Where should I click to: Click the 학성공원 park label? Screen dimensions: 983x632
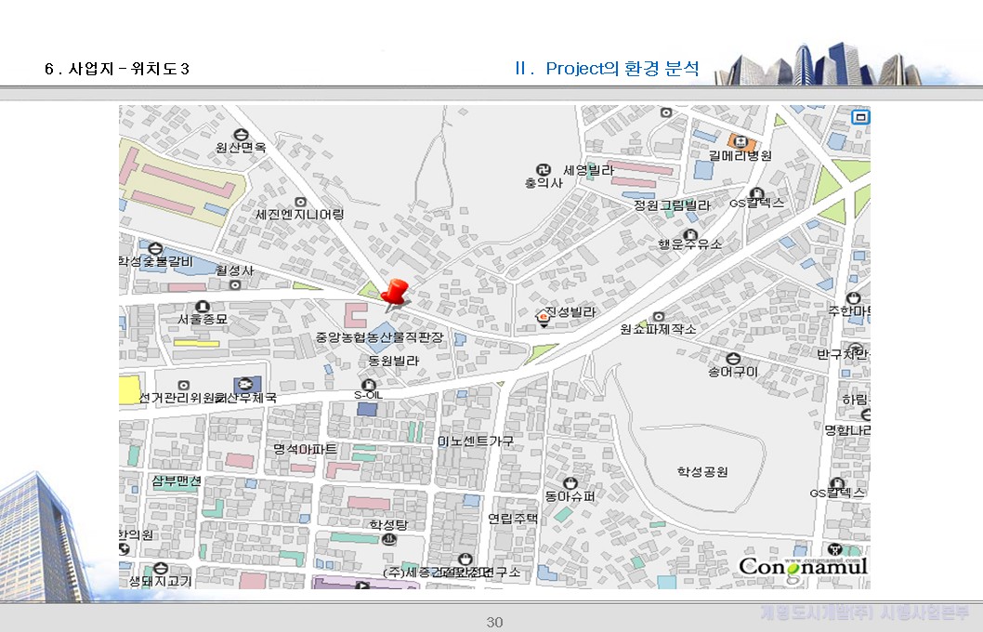click(701, 472)
